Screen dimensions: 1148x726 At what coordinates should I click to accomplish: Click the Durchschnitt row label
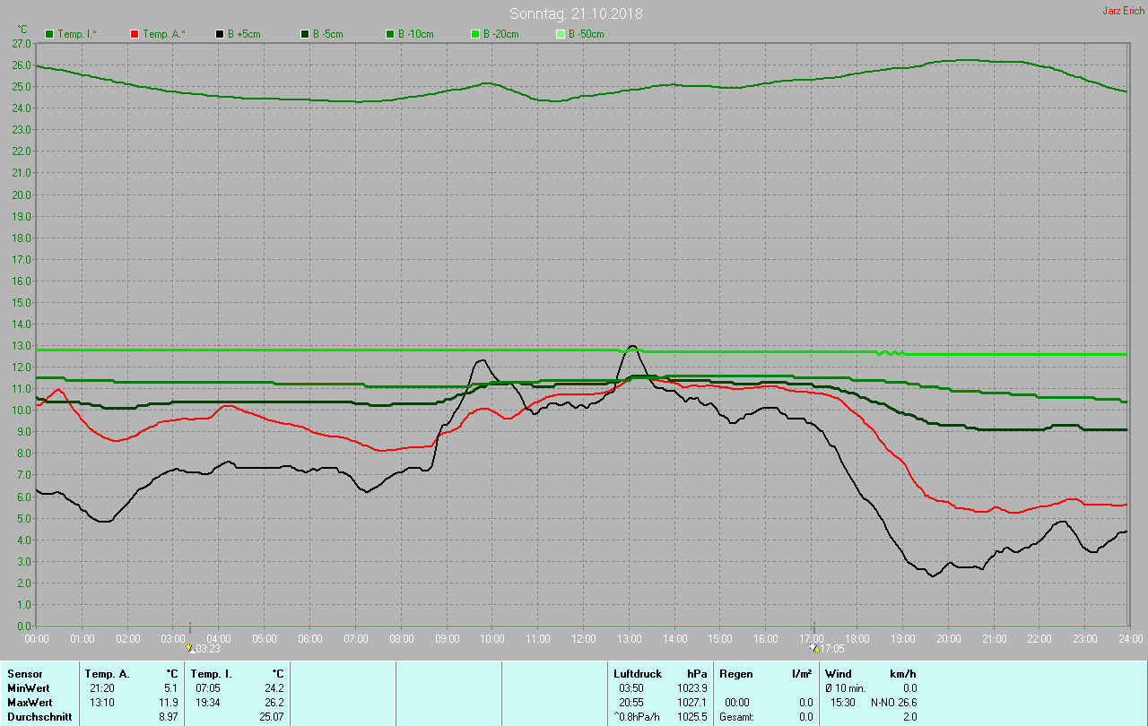[x=38, y=716]
